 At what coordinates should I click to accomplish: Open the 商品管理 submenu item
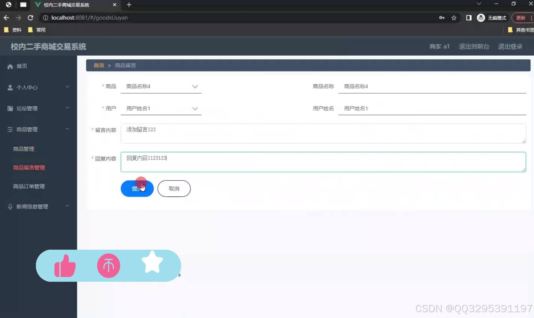coord(24,149)
